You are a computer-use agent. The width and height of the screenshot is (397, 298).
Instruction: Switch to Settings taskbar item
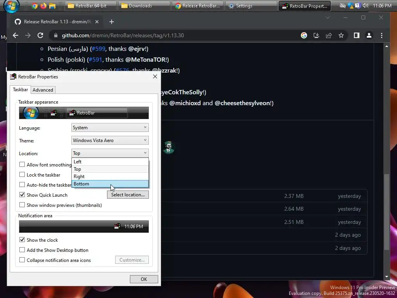click(251, 6)
